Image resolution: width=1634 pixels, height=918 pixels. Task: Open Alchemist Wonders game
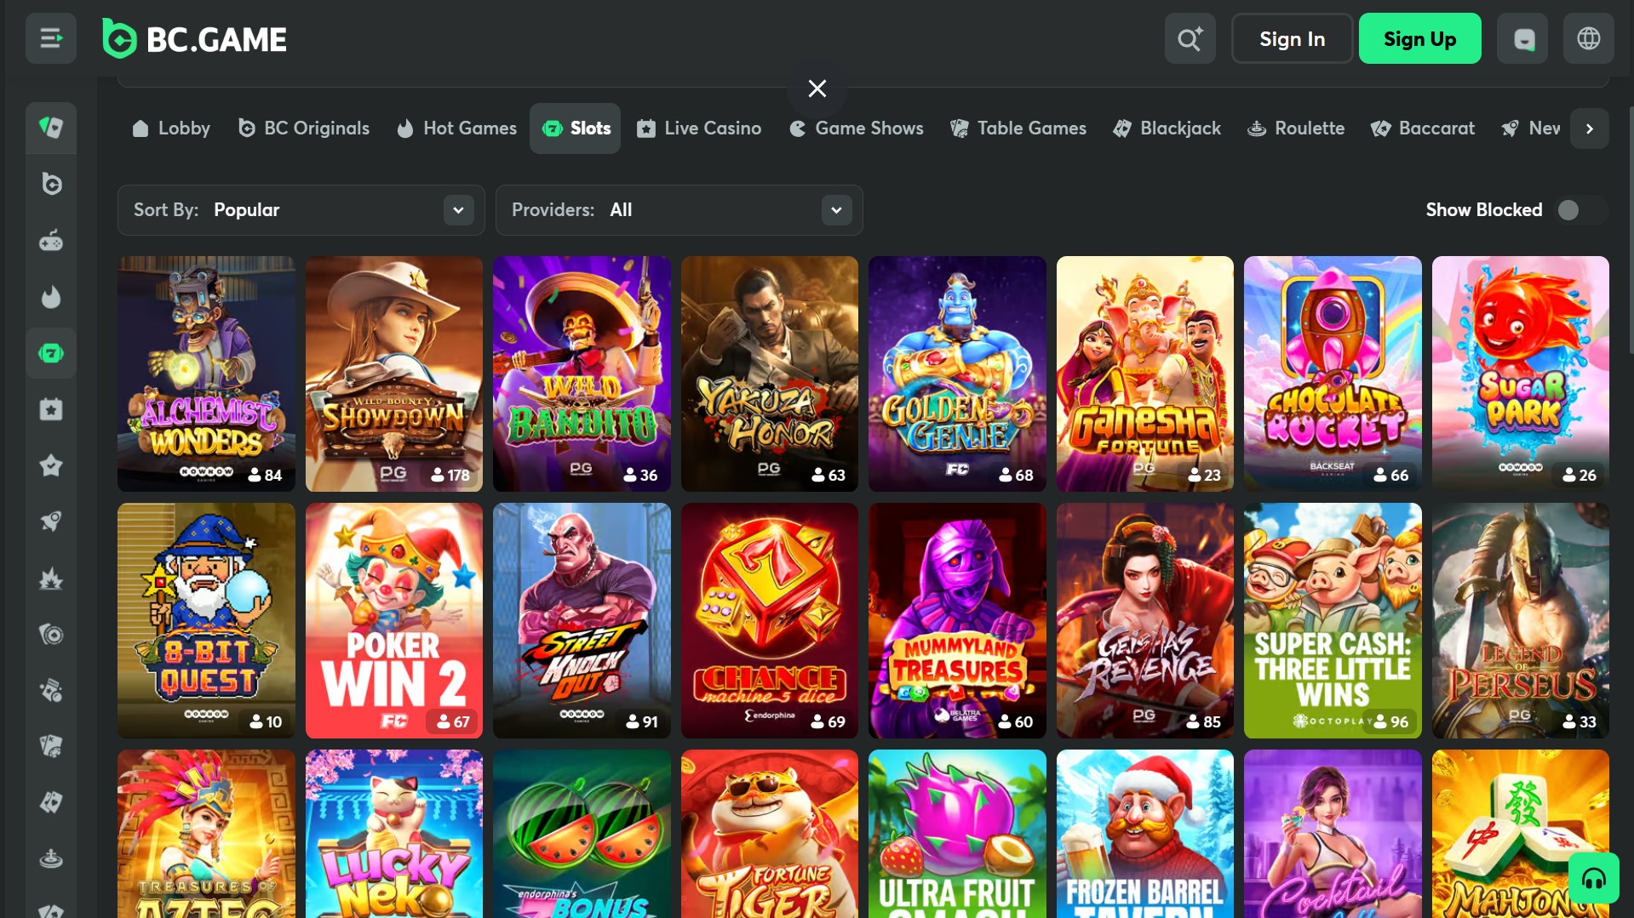(x=206, y=373)
